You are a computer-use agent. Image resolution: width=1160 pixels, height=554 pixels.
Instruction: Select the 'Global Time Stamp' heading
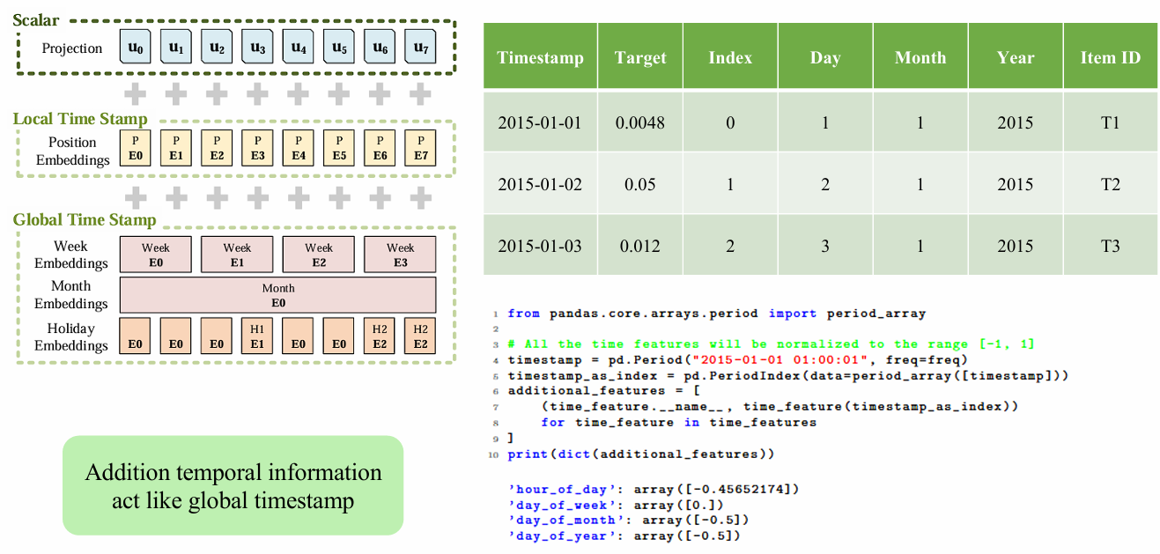click(85, 220)
